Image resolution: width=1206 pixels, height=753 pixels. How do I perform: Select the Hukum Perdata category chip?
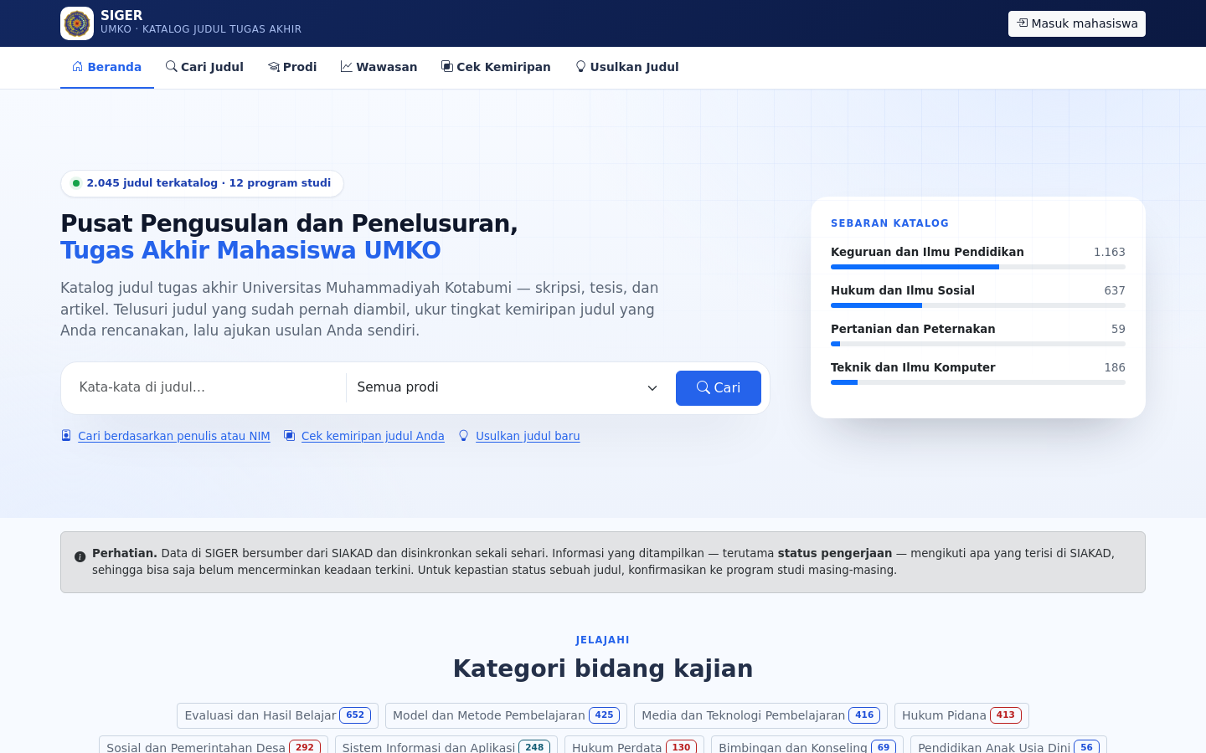click(634, 745)
